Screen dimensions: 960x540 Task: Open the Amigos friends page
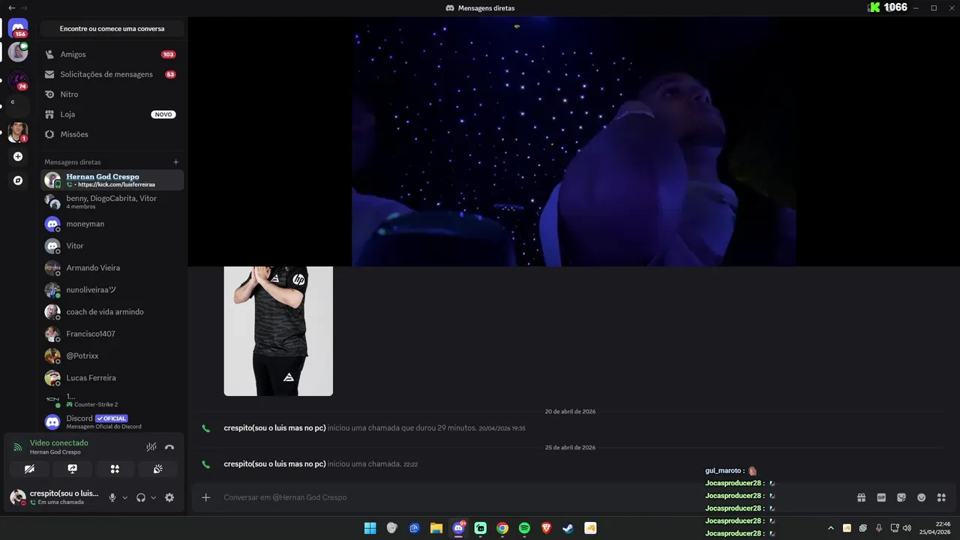[x=112, y=55]
